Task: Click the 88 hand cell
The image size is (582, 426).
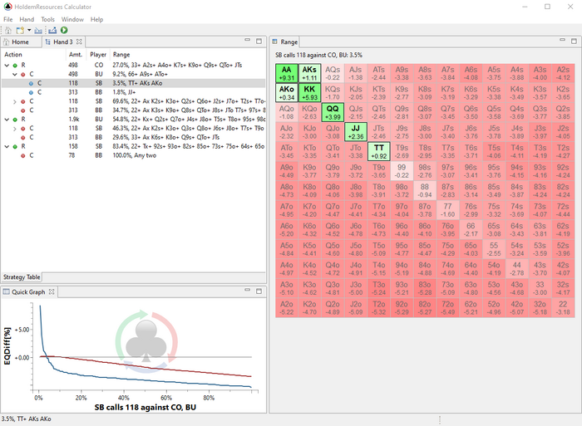Action: tap(425, 190)
